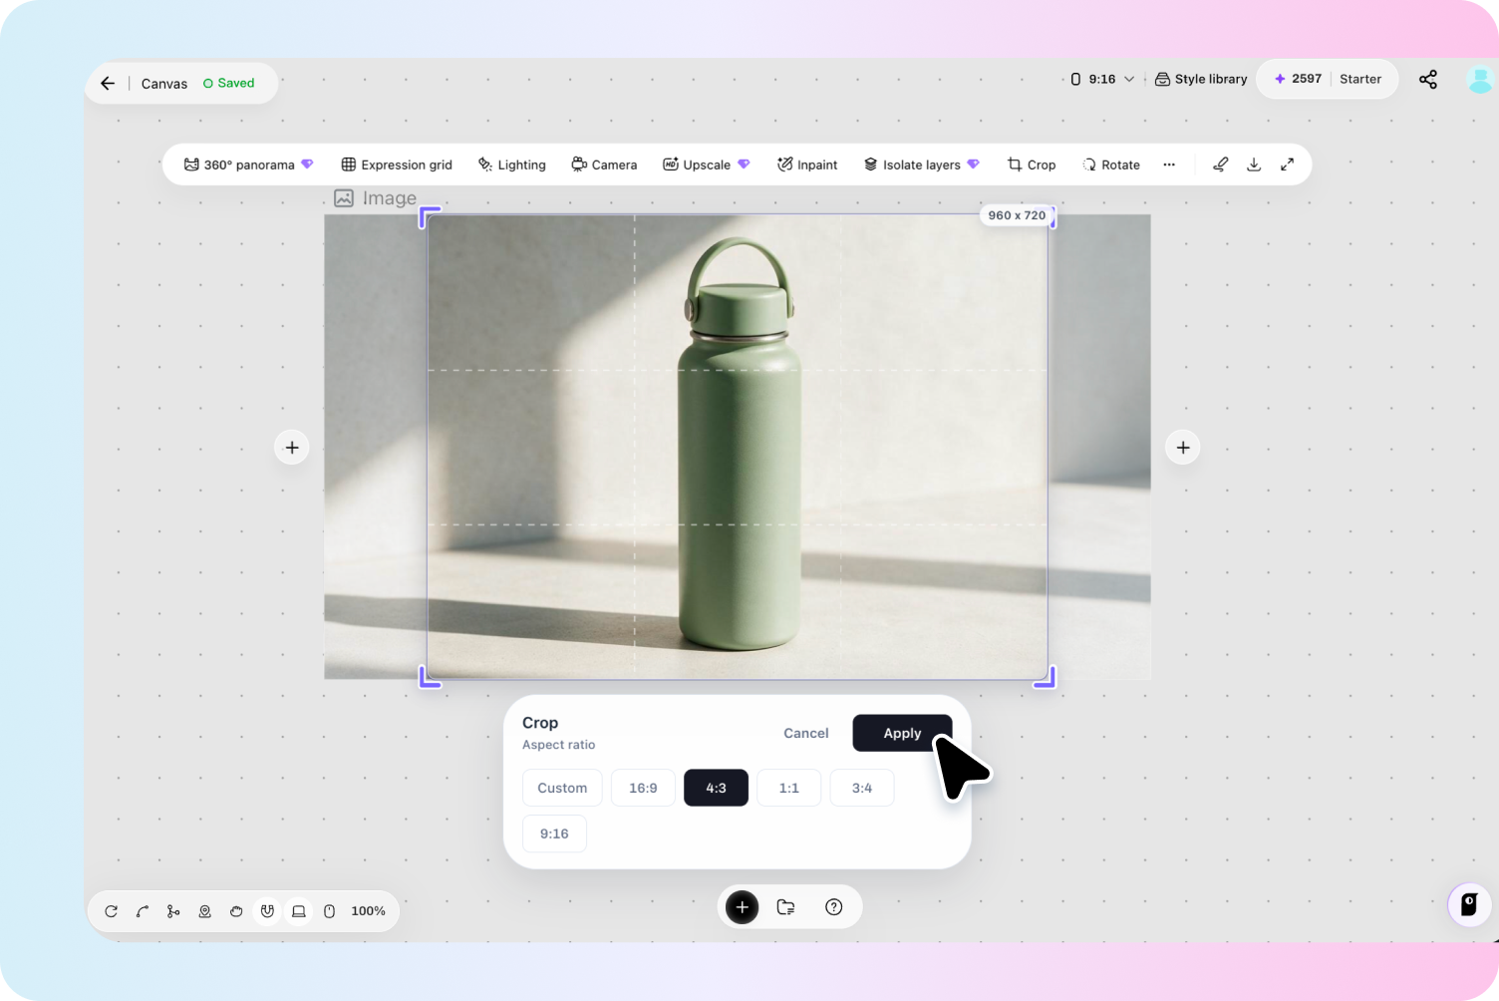Select the hand pan tool

(236, 911)
